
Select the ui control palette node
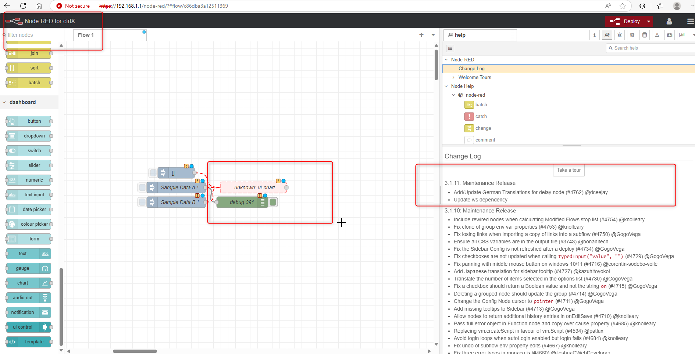coord(29,327)
